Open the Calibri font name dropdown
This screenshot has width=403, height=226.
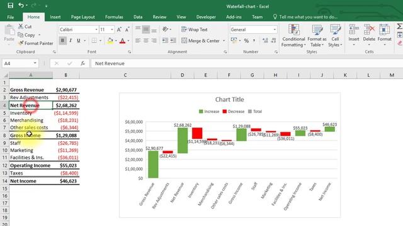96,30
